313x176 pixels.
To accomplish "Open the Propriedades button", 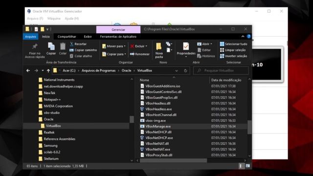I will click(186, 50).
